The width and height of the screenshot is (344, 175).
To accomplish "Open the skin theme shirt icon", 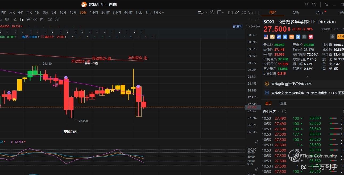I will point(314,5).
